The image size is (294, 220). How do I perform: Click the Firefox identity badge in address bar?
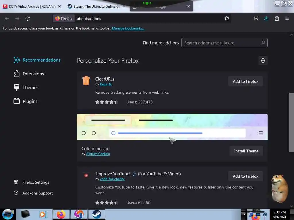(64, 19)
